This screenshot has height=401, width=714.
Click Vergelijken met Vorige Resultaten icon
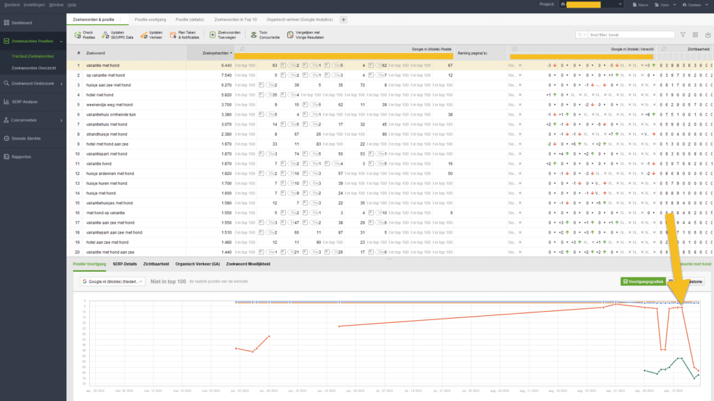(x=290, y=35)
